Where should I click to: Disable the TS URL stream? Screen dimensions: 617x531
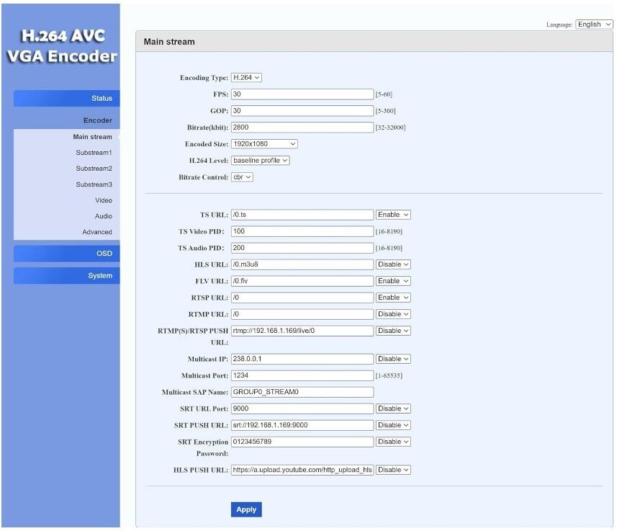393,214
